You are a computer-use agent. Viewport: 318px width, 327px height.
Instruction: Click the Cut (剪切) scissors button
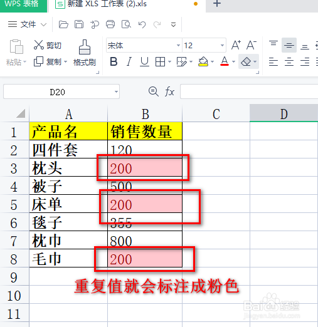pyautogui.click(x=48, y=45)
